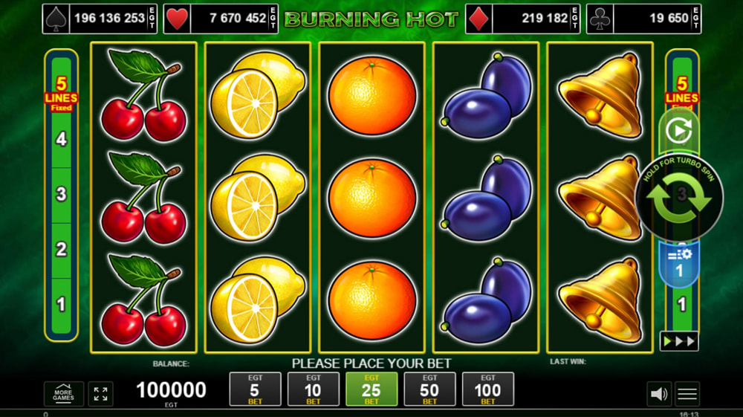Mute the game sound speaker icon
The width and height of the screenshot is (743, 417).
[x=658, y=394]
